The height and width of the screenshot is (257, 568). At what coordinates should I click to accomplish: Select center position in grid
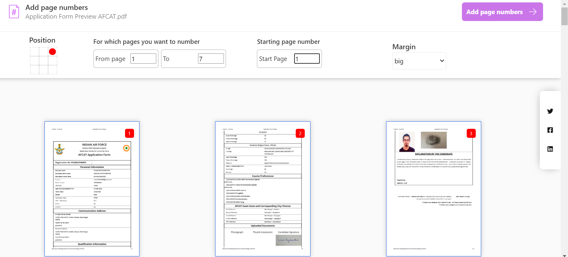click(44, 61)
